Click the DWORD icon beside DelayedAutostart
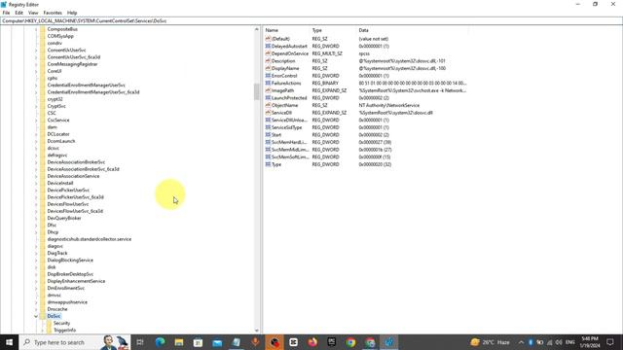 click(x=268, y=46)
